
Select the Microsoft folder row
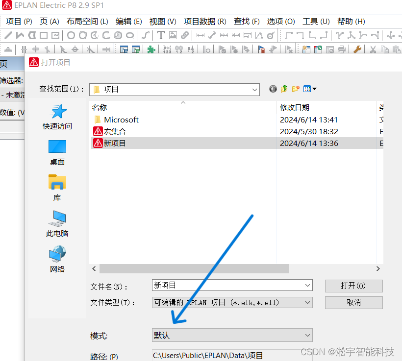[x=236, y=120]
